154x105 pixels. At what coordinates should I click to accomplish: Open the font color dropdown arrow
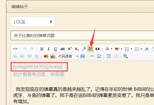coord(111,49)
